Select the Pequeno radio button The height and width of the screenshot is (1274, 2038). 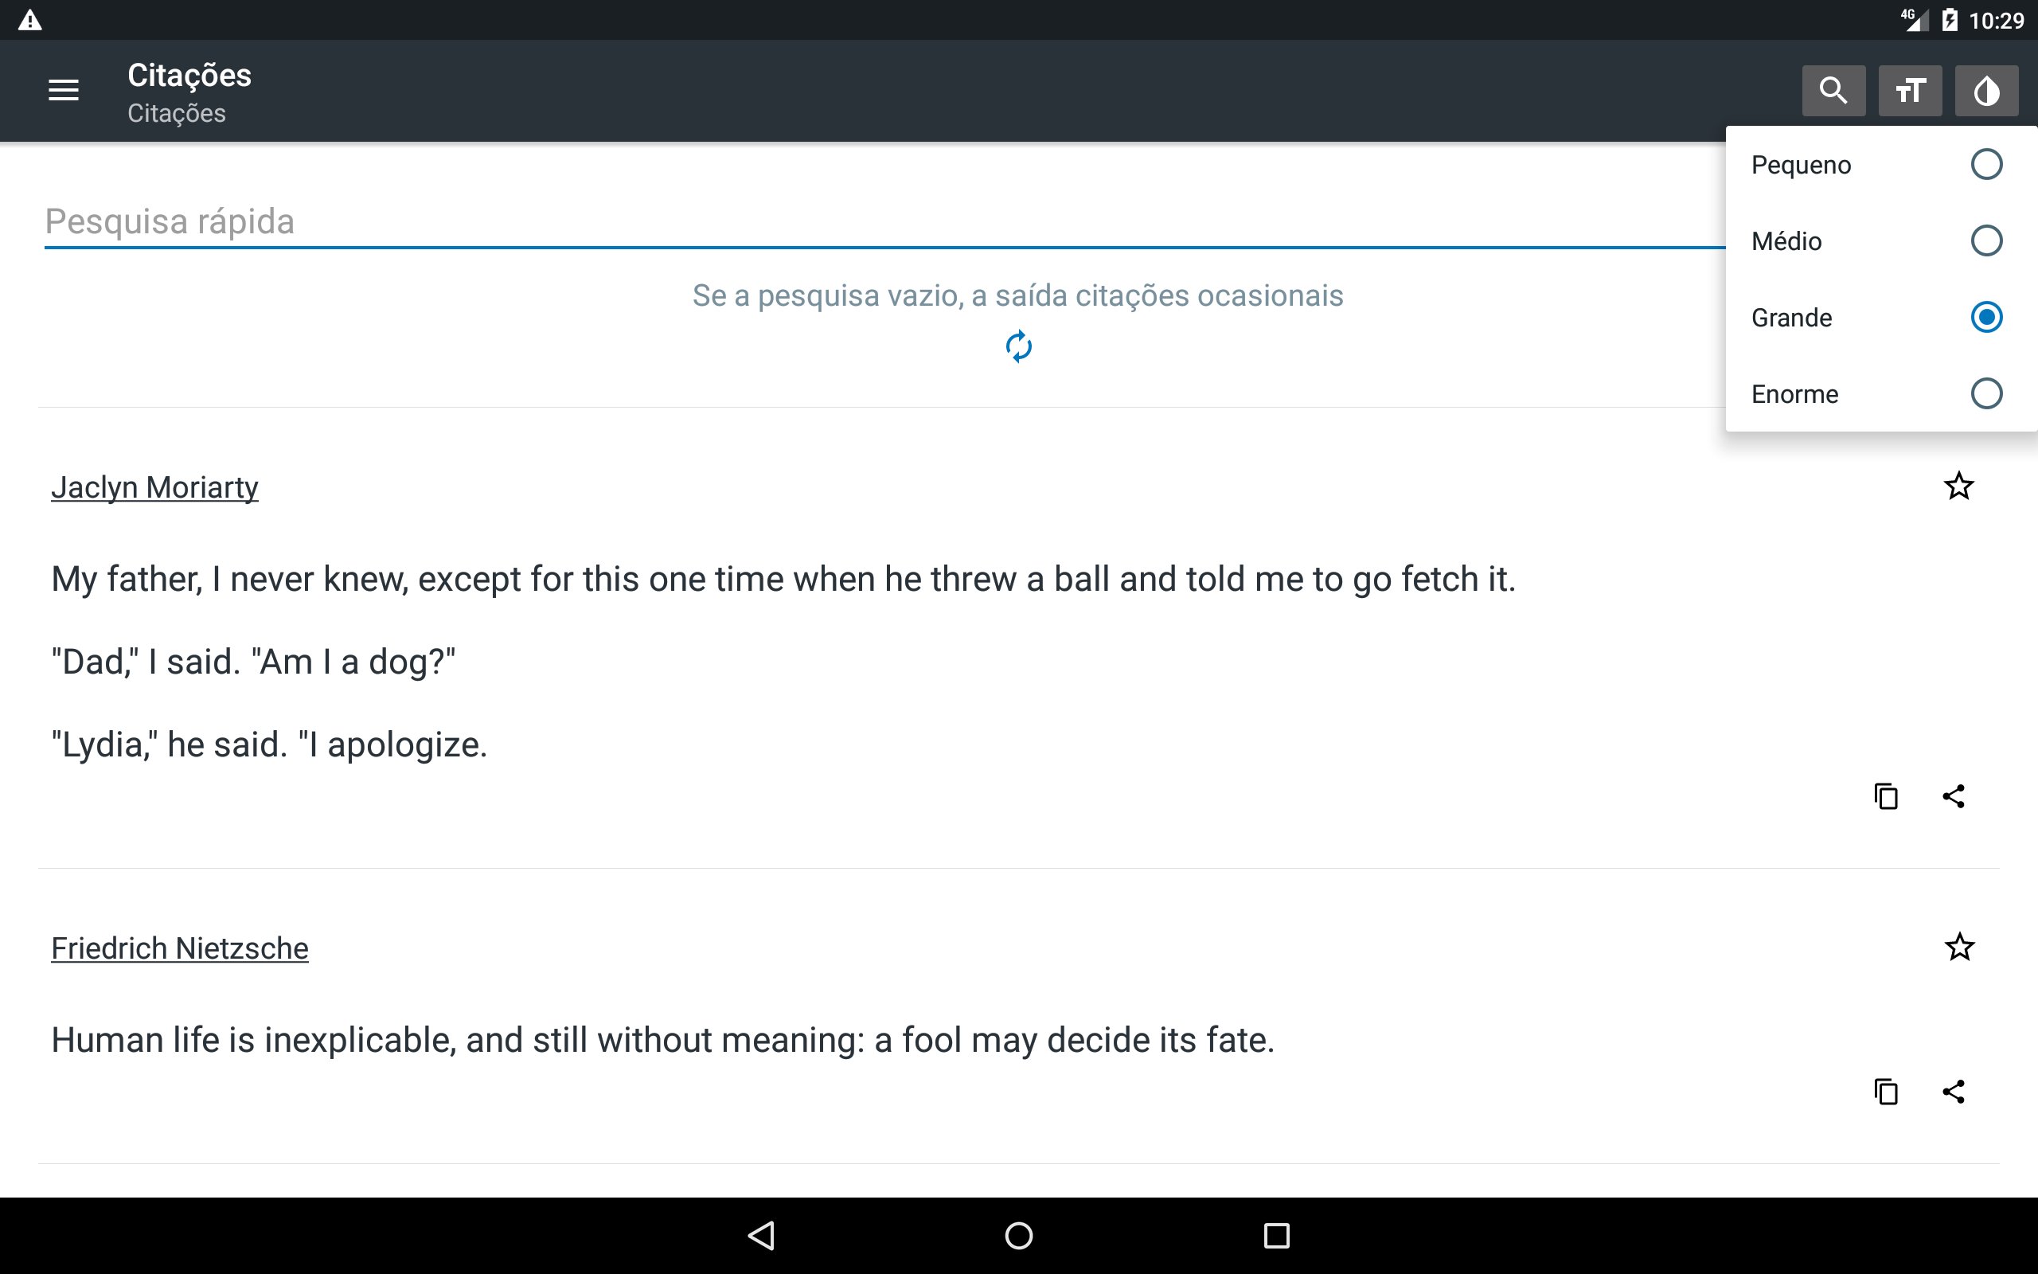1985,164
